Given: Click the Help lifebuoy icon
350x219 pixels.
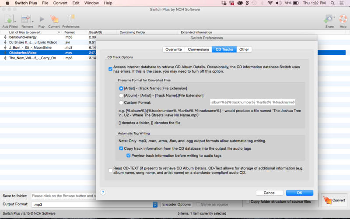Looking at the screenshot, I should 343,19.
